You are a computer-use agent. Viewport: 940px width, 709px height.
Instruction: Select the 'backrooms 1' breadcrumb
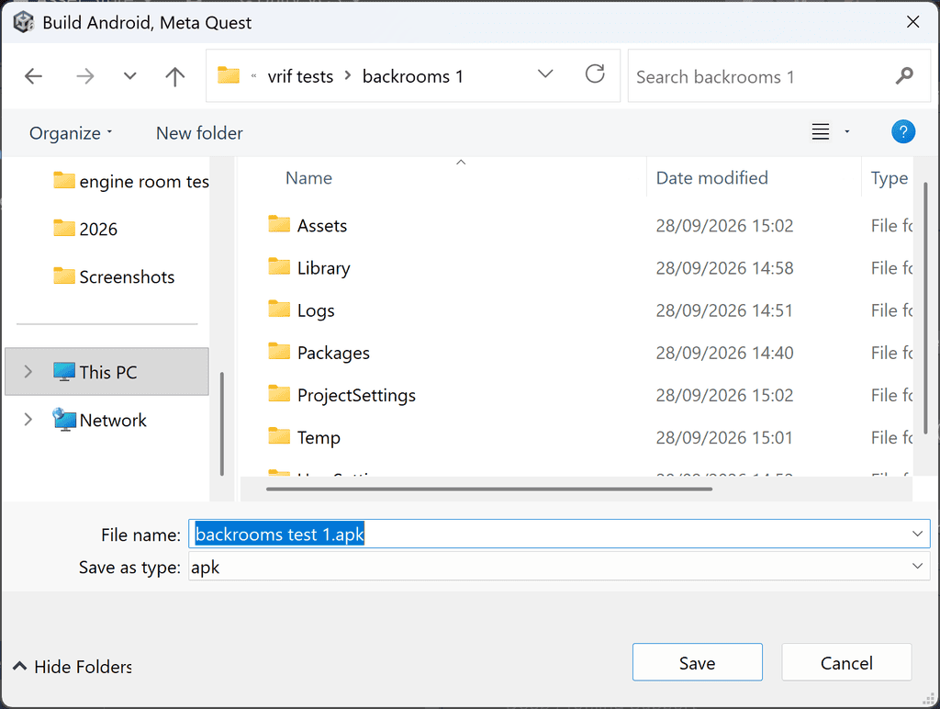coord(412,77)
